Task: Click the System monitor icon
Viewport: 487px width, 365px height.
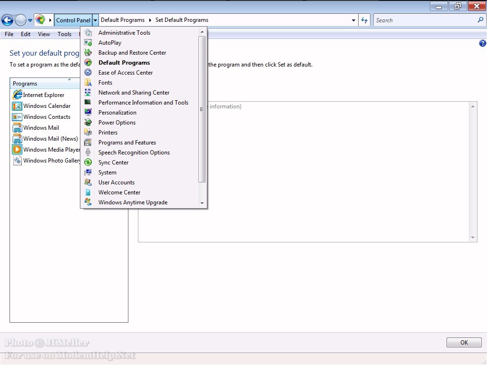Action: click(88, 172)
